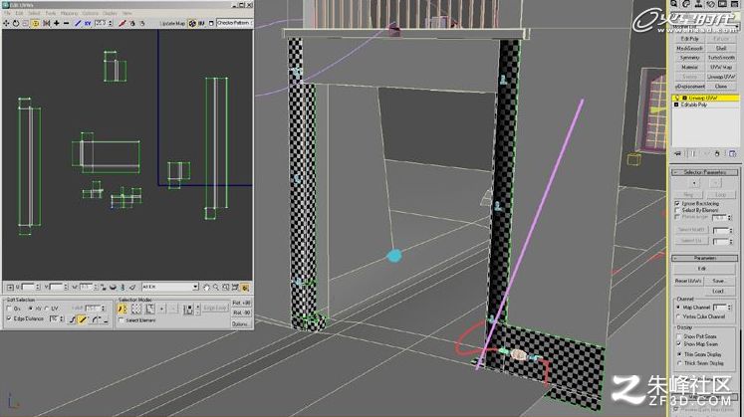Click the red paint brush icon in the top toolbar

point(122,23)
